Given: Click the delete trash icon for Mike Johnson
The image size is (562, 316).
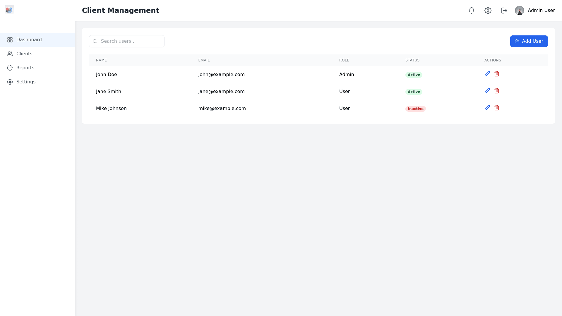Looking at the screenshot, I should [x=496, y=108].
